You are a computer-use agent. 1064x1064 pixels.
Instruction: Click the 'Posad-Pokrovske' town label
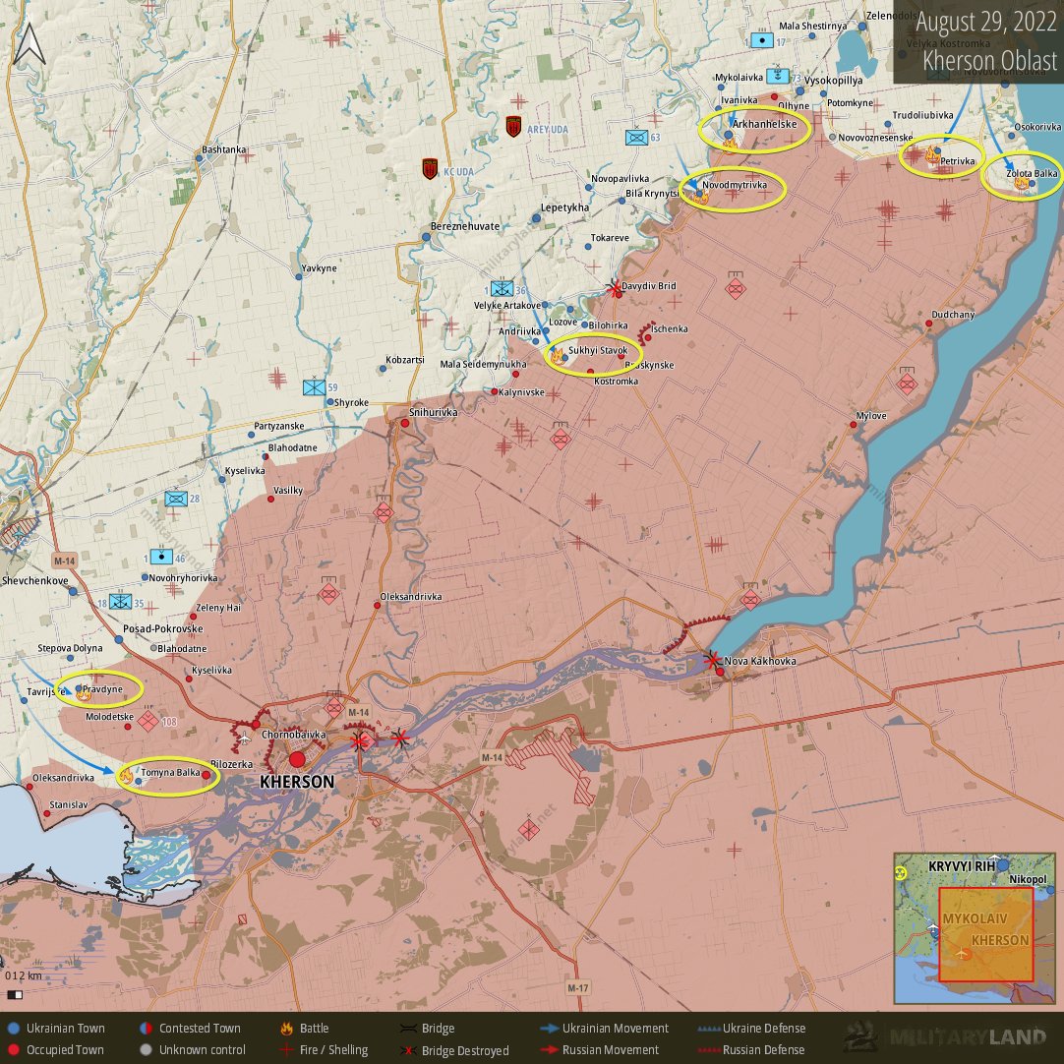tap(163, 628)
